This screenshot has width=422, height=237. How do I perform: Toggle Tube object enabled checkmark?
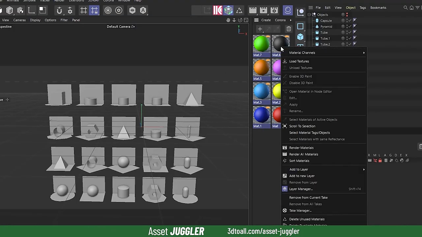pyautogui.click(x=350, y=32)
